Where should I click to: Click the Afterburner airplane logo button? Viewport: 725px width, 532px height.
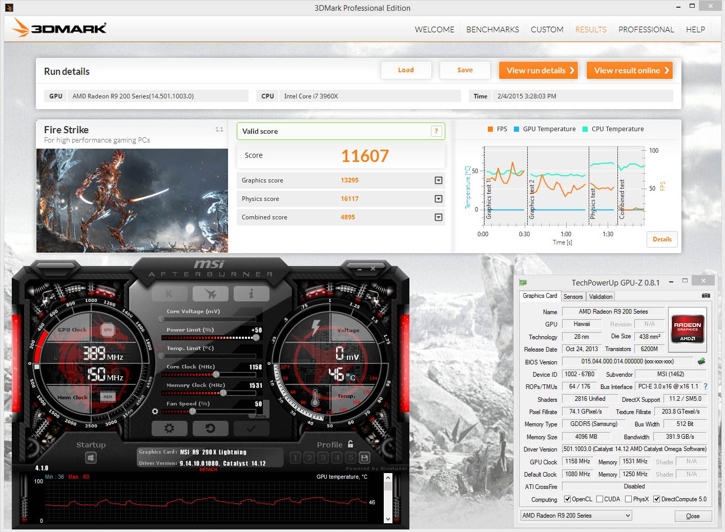point(210,294)
